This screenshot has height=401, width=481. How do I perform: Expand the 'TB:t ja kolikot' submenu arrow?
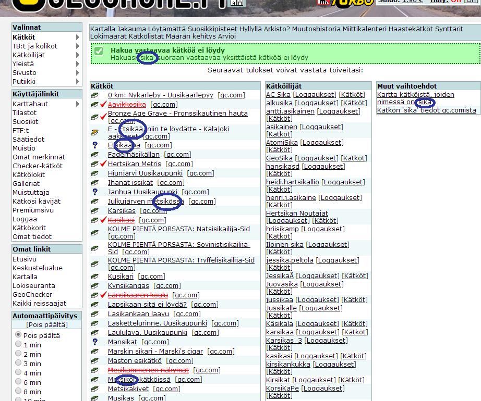78,46
